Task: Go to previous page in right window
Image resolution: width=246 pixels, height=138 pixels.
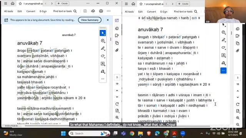Action: coord(238,91)
